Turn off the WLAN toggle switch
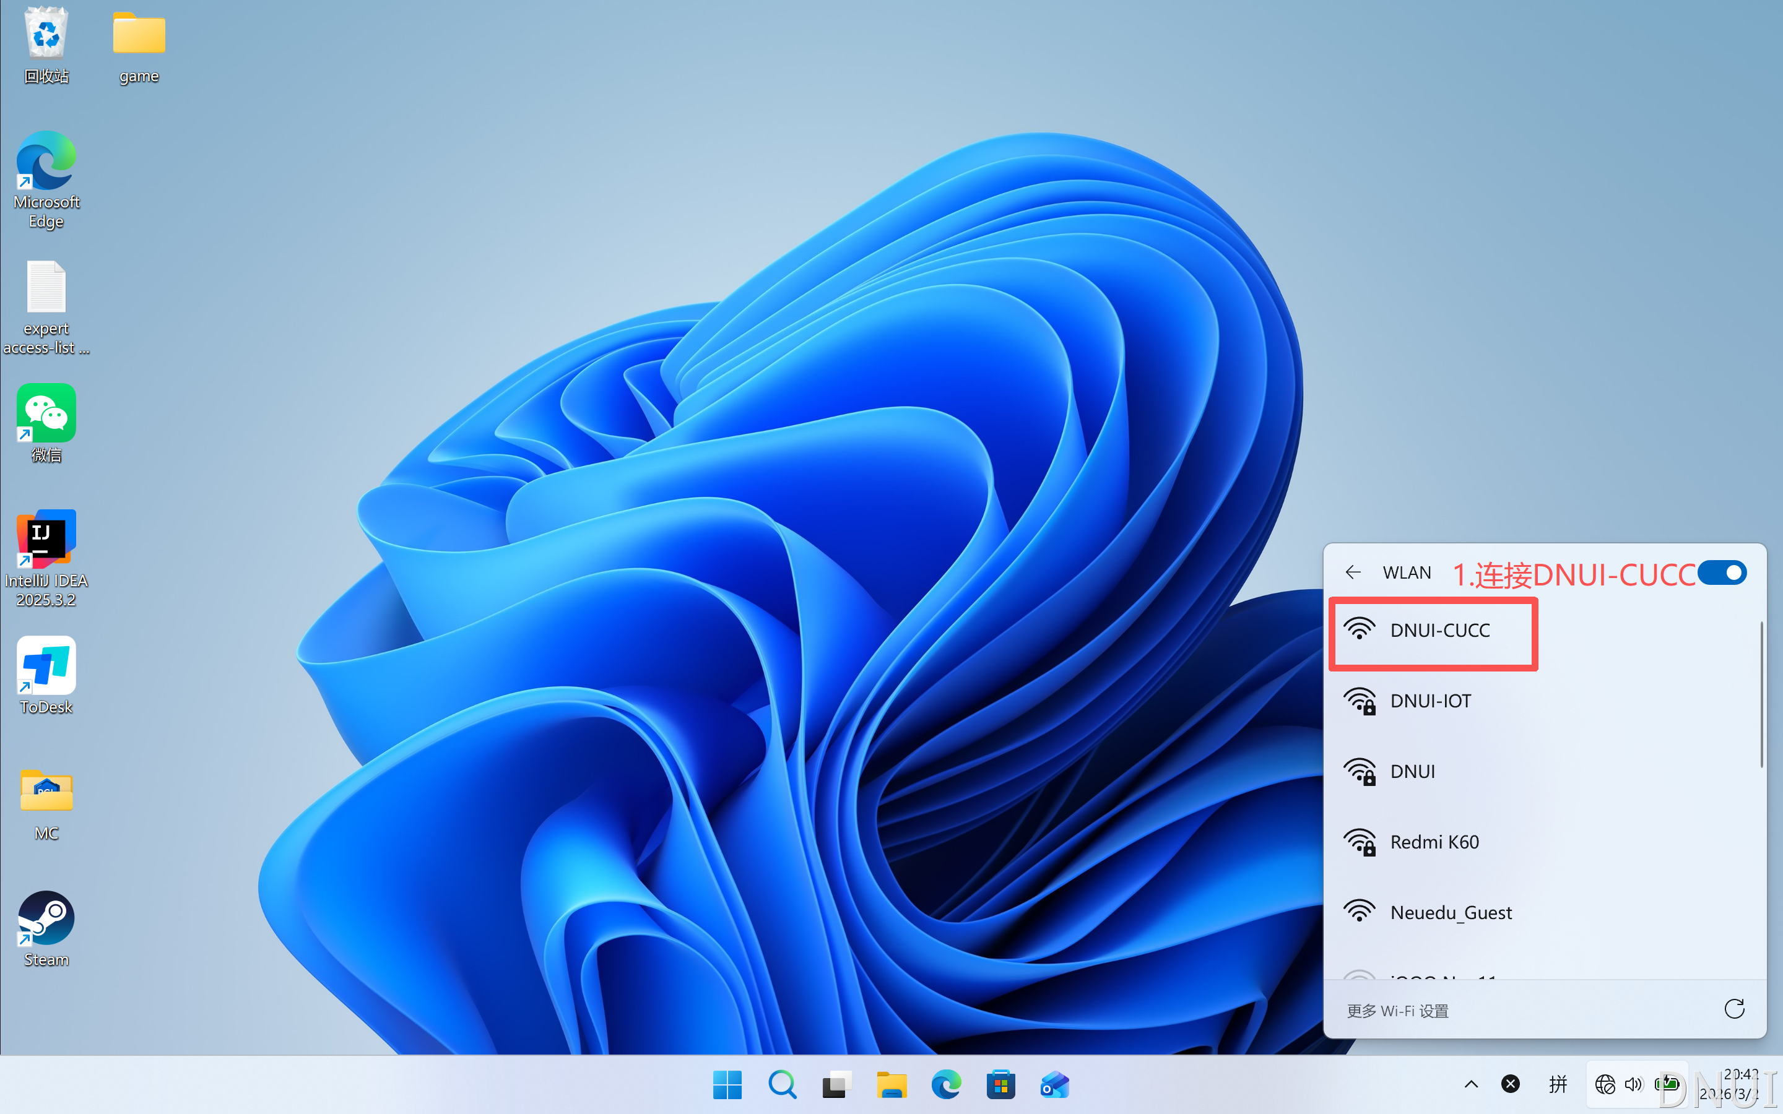The image size is (1783, 1114). click(1721, 572)
